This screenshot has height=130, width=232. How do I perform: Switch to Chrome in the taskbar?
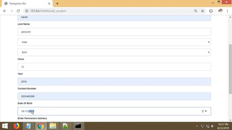click(x=41, y=126)
